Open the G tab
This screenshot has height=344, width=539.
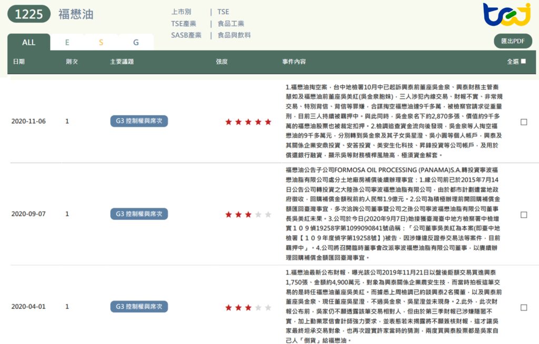(135, 42)
